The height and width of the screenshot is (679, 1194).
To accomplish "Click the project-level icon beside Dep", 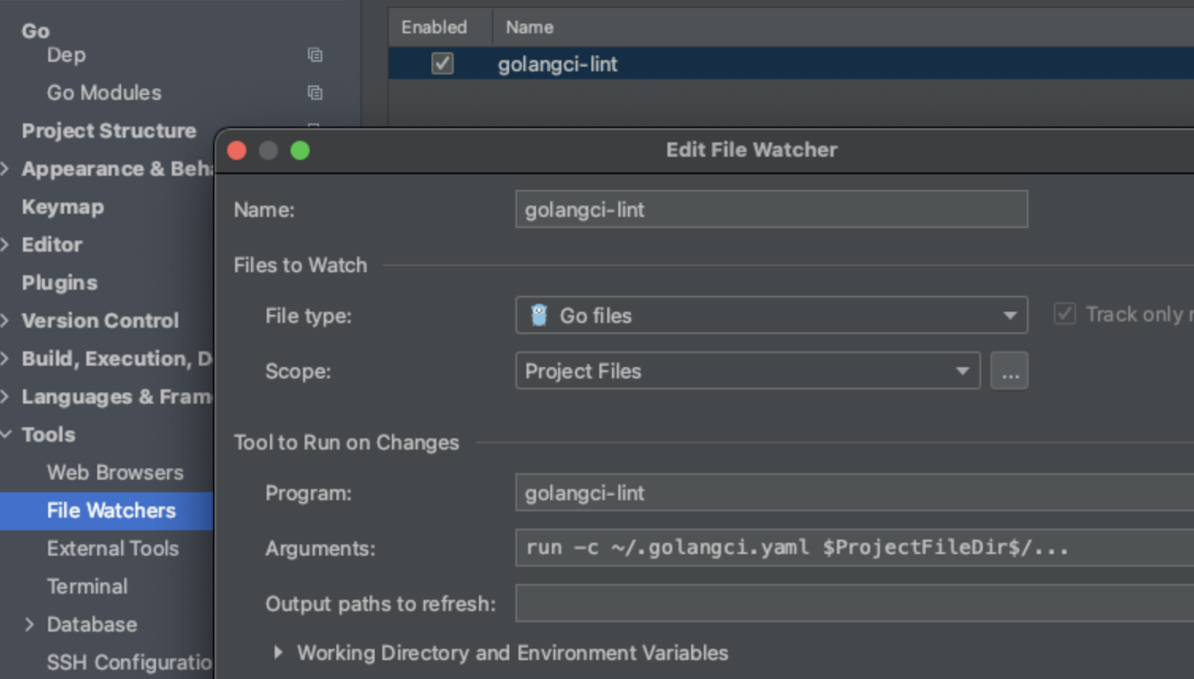I will [x=315, y=55].
